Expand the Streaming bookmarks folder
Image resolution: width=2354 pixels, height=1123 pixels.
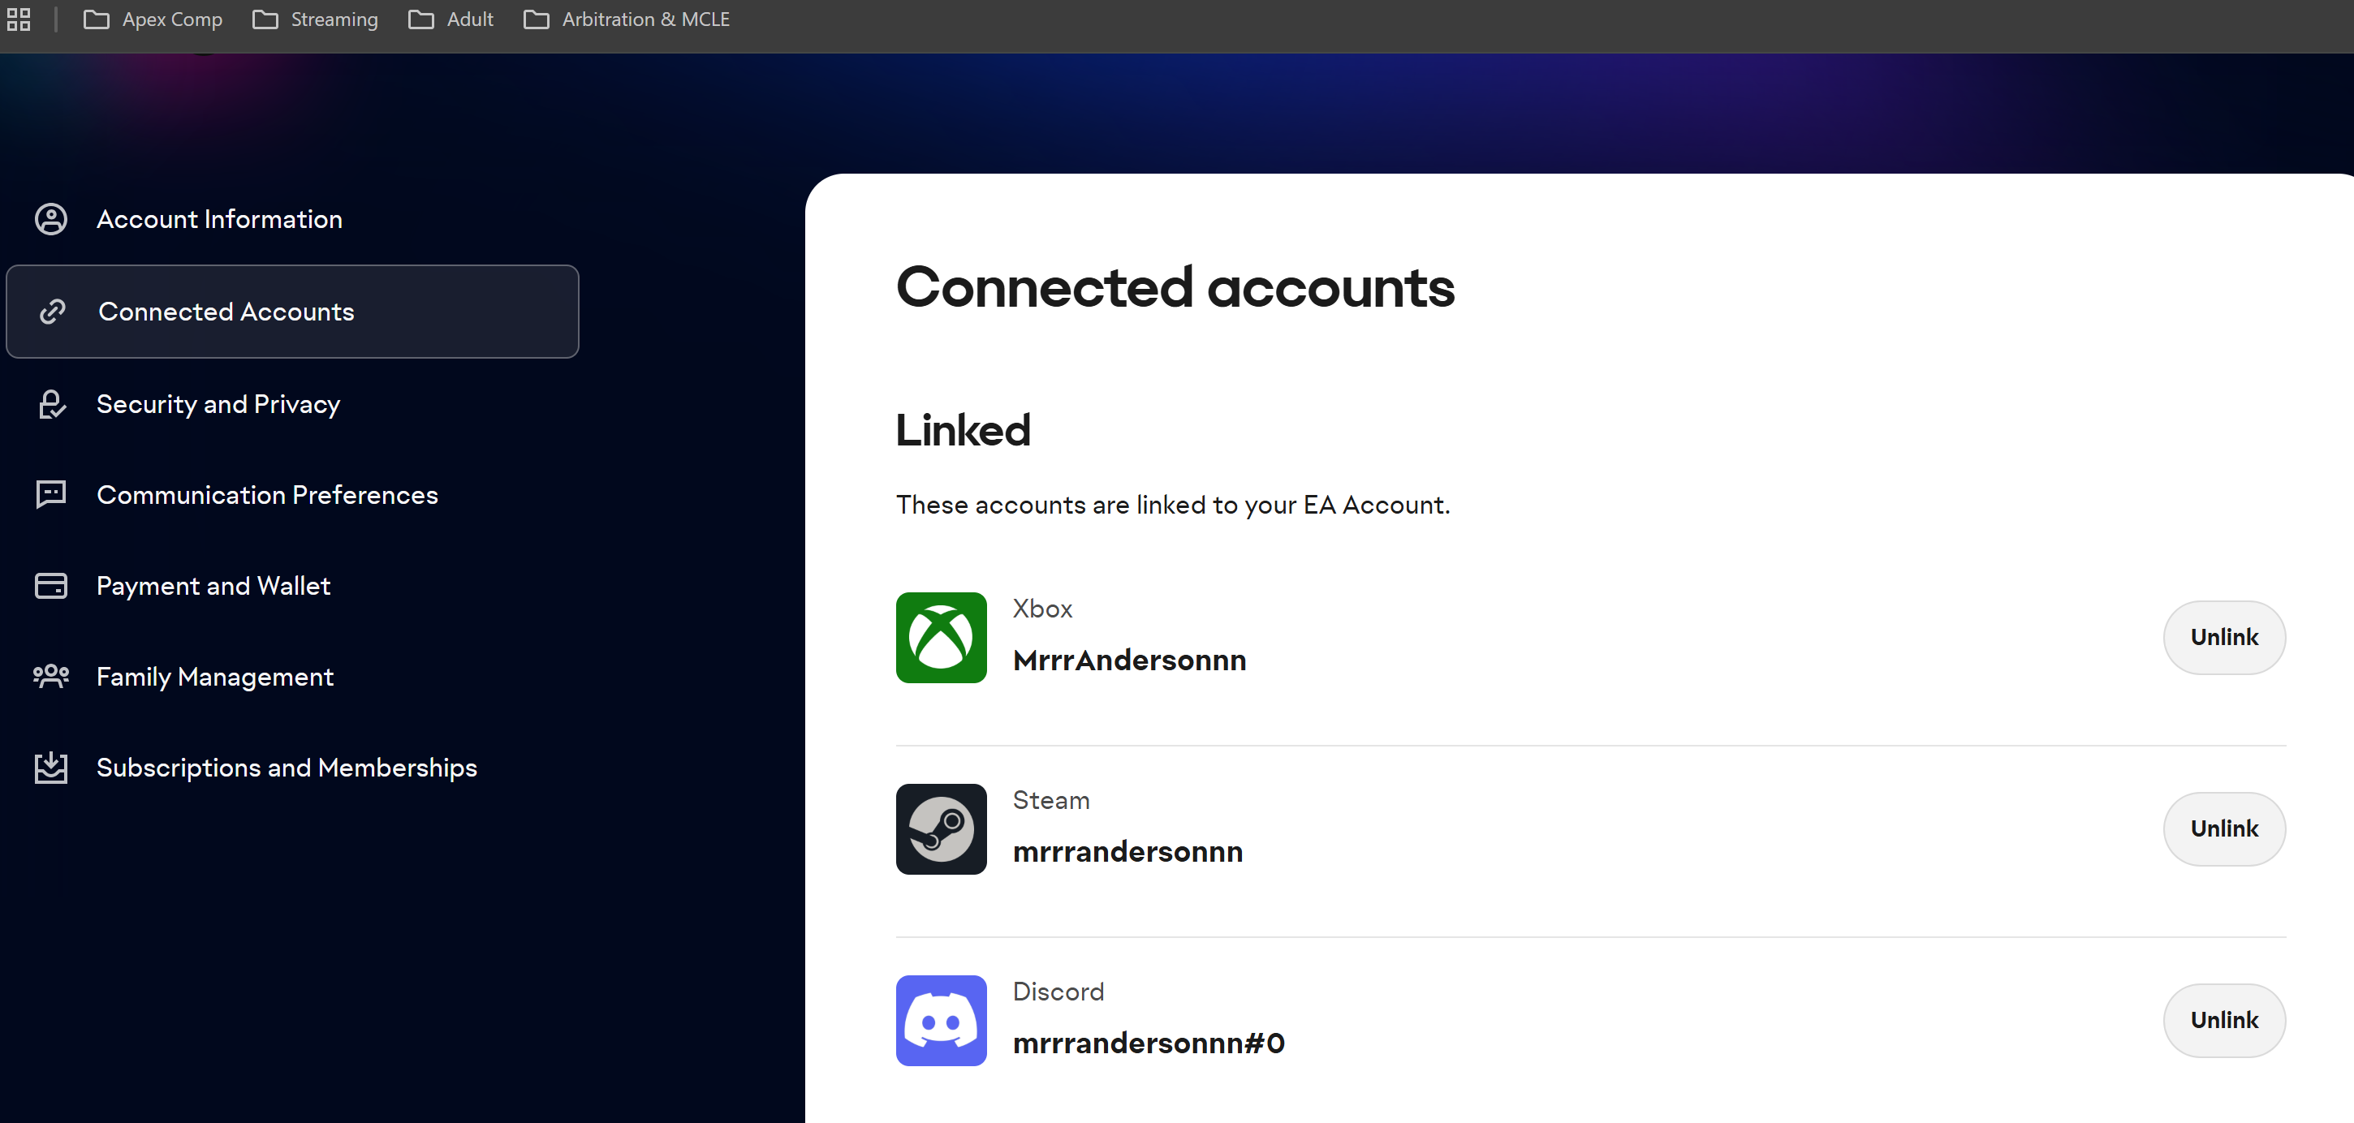(315, 19)
